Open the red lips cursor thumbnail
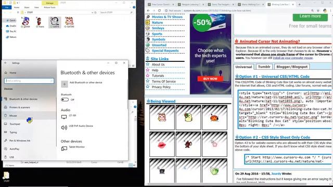 (x=162, y=144)
